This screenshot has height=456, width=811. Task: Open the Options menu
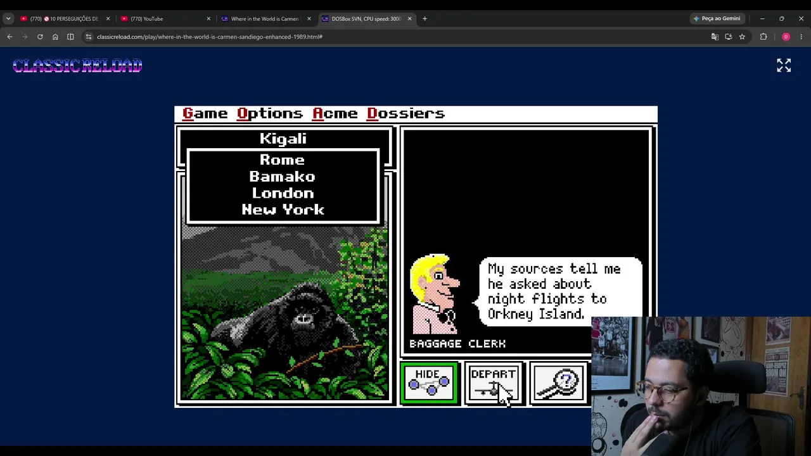pos(270,113)
